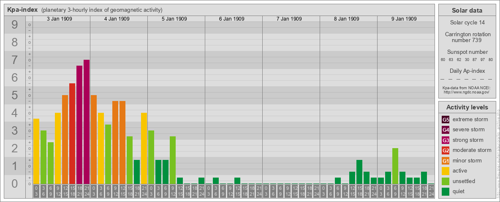
Task: Select the '8 Jan 1909' date header
Action: point(346,19)
